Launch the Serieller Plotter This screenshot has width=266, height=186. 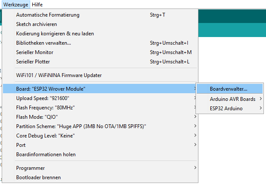coord(100,62)
